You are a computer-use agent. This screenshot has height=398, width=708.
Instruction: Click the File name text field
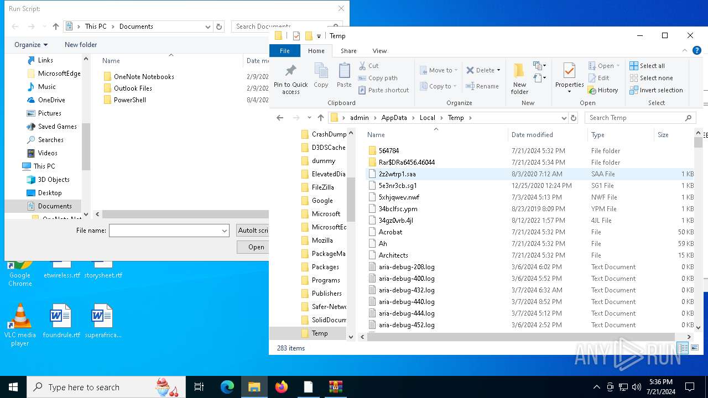coord(165,231)
